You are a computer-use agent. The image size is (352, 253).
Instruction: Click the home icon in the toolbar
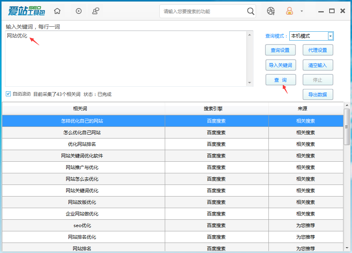57,11
